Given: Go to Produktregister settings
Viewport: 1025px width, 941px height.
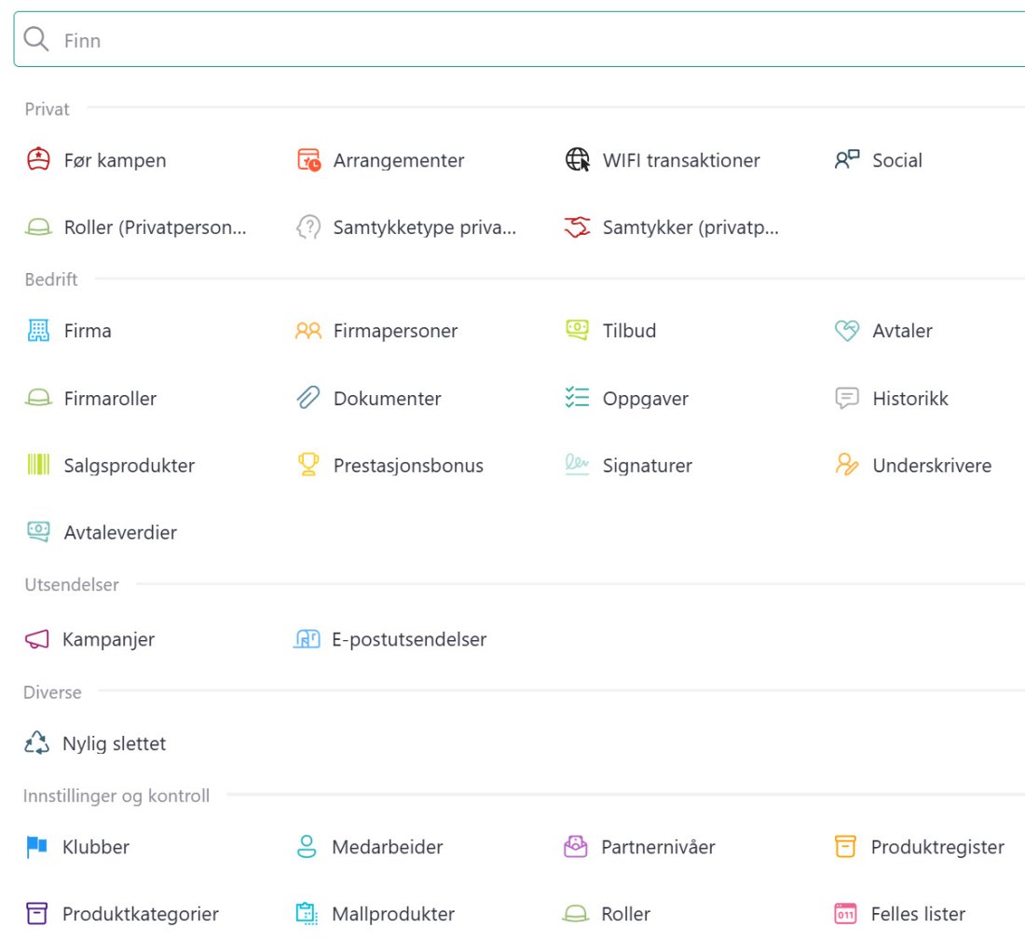Looking at the screenshot, I should click(x=919, y=847).
